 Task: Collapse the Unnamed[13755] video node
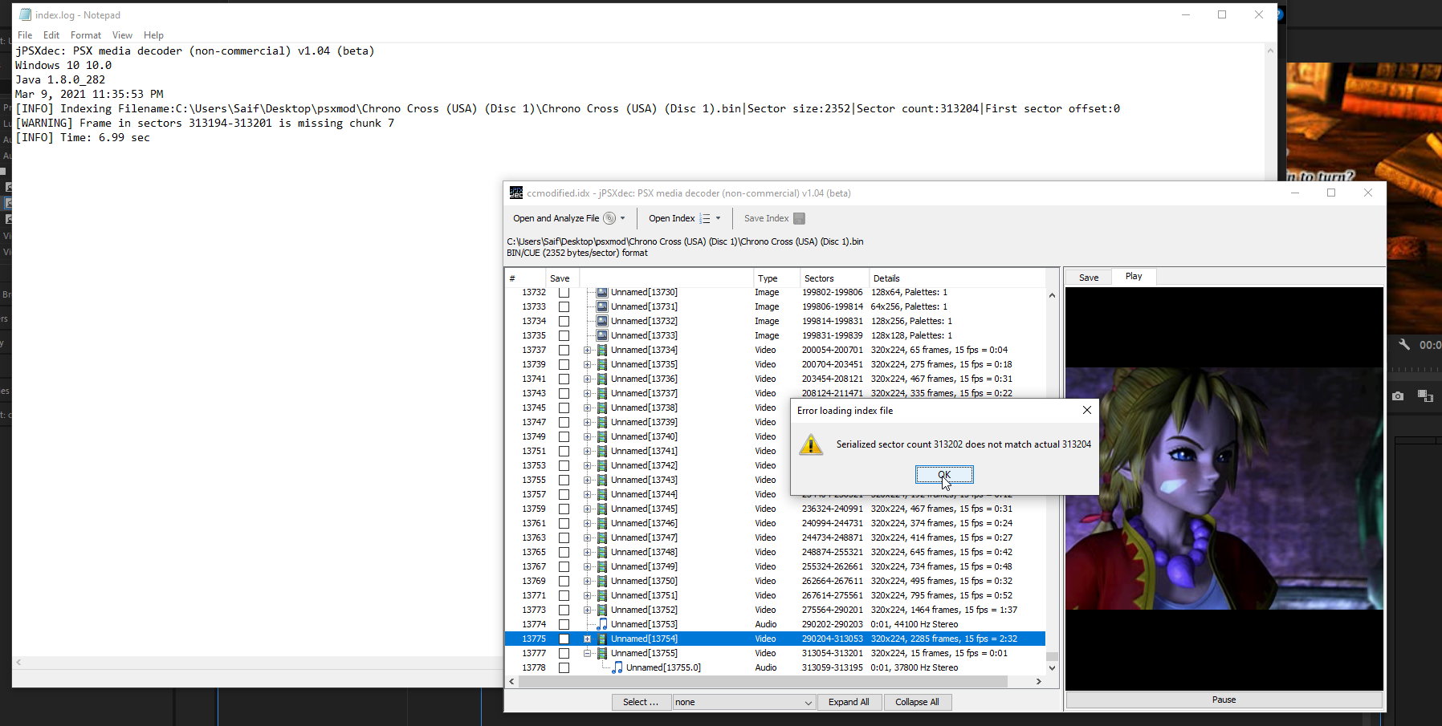click(x=587, y=653)
